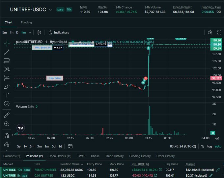The height and width of the screenshot is (178, 224).
Task: Set chart range to 1d
Action: pyautogui.click(x=60, y=146)
